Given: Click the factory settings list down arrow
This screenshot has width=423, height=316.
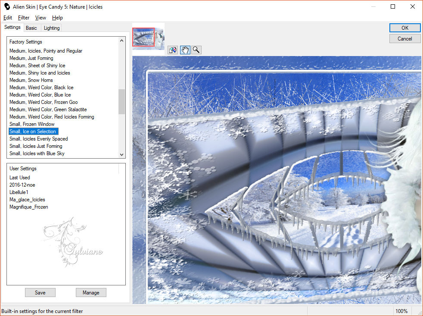Looking at the screenshot, I should coord(121,154).
